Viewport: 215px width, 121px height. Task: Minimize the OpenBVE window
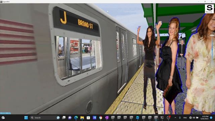[x=199, y=2]
